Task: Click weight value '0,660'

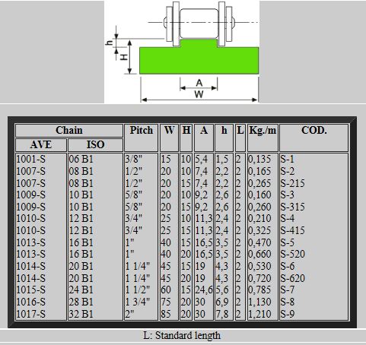Action: tap(259, 254)
